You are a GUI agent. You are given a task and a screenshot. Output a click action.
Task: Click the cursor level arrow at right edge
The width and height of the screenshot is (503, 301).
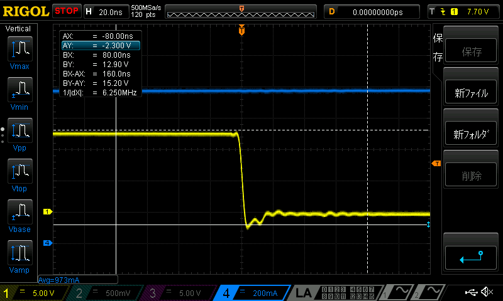(x=428, y=224)
